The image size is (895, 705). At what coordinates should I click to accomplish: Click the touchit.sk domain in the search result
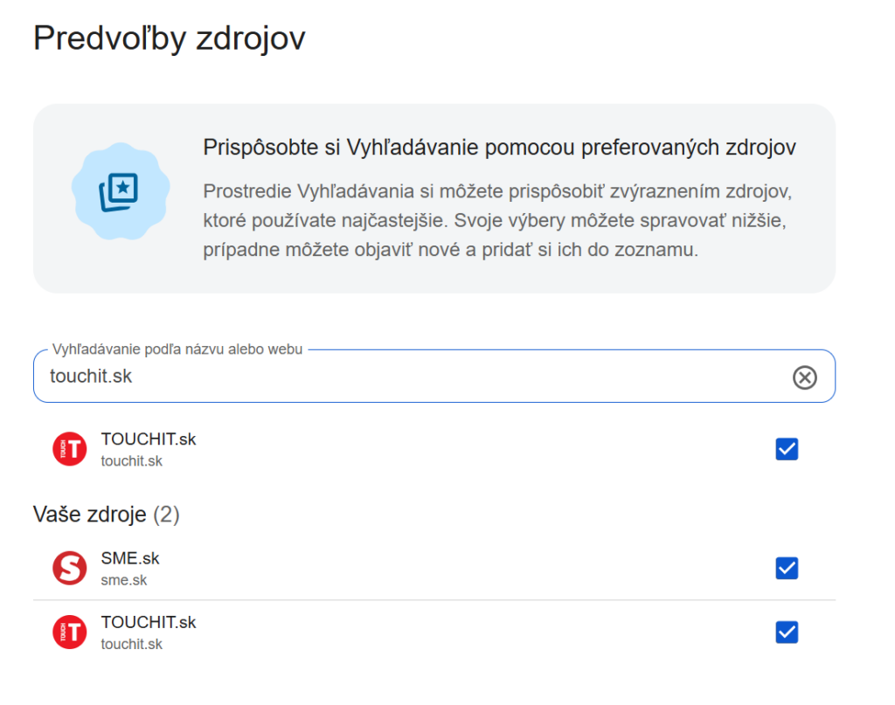[132, 461]
